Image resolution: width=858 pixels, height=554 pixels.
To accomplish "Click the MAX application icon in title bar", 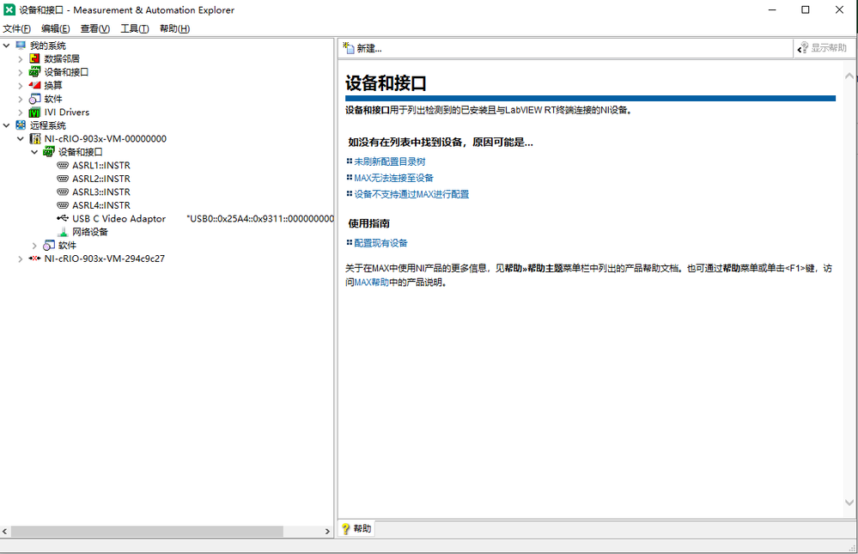I will 9,9.
